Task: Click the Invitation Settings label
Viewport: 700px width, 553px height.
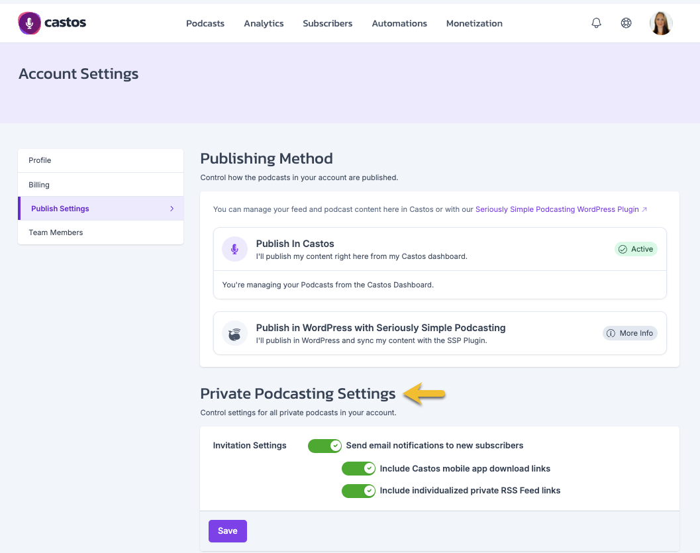Action: (250, 446)
